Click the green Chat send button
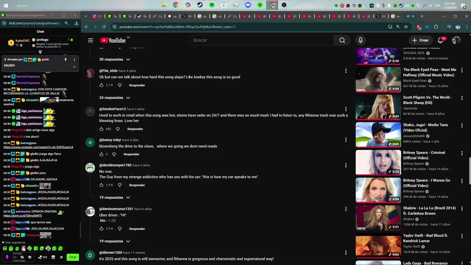Image resolution: width=471 pixels, height=265 pixels. click(x=73, y=257)
